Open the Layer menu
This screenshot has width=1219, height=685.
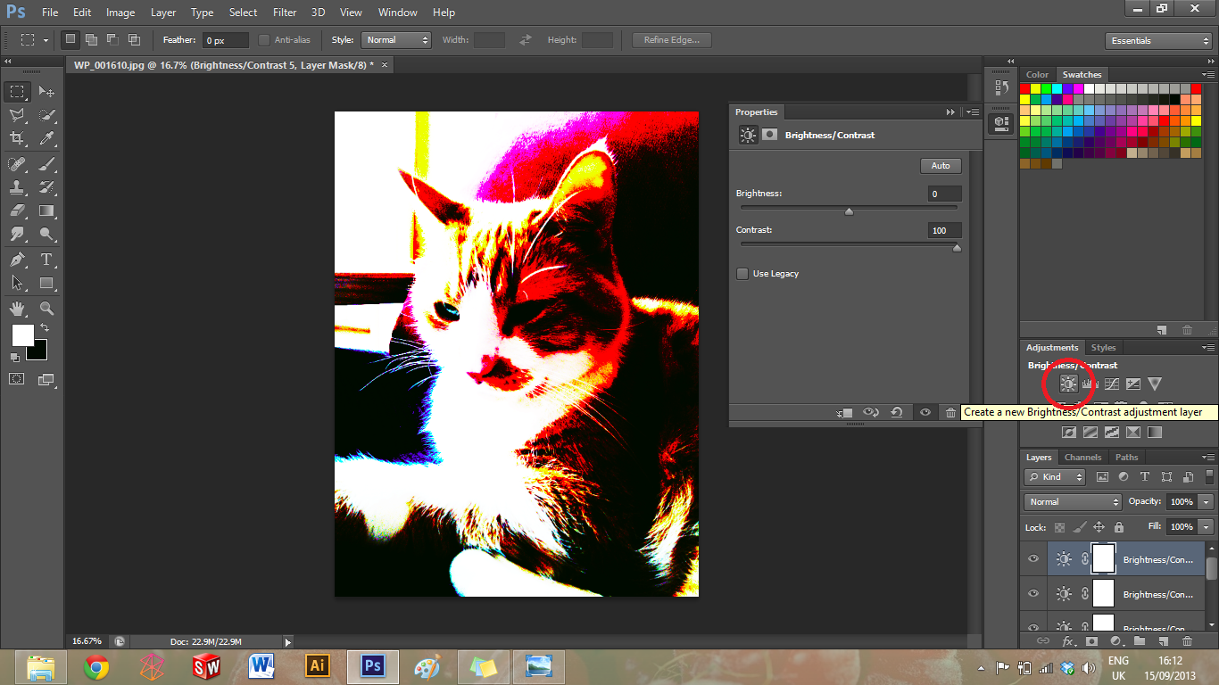[x=163, y=12]
